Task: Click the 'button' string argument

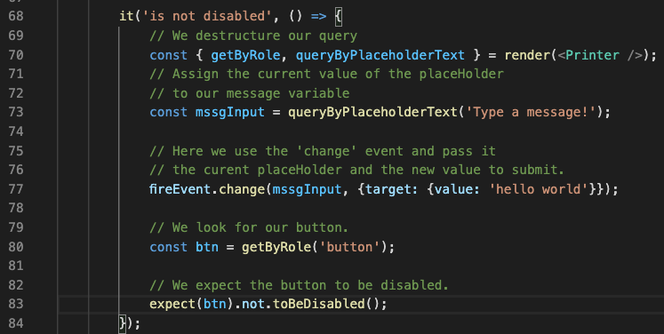Action: click(x=350, y=247)
